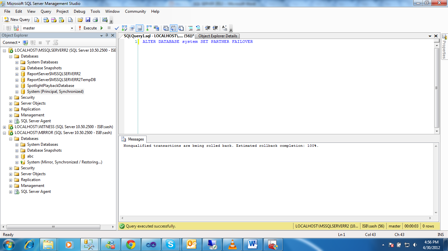Screen dimensions: 448x251
Task: Open the Query menu
Action: (46, 11)
